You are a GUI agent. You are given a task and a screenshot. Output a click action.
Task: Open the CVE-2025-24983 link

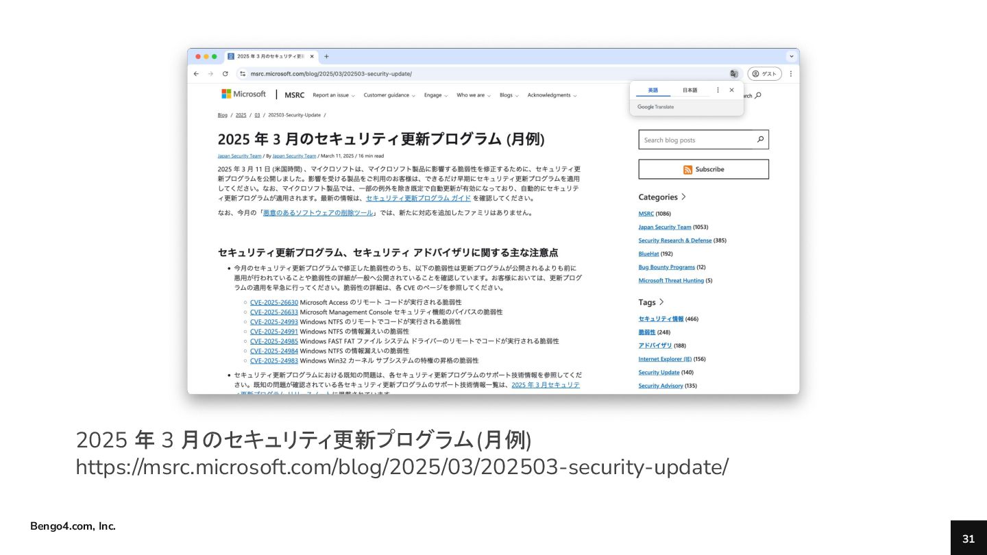[274, 360]
